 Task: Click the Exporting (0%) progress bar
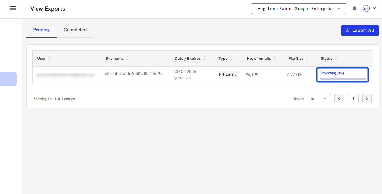[x=343, y=79]
